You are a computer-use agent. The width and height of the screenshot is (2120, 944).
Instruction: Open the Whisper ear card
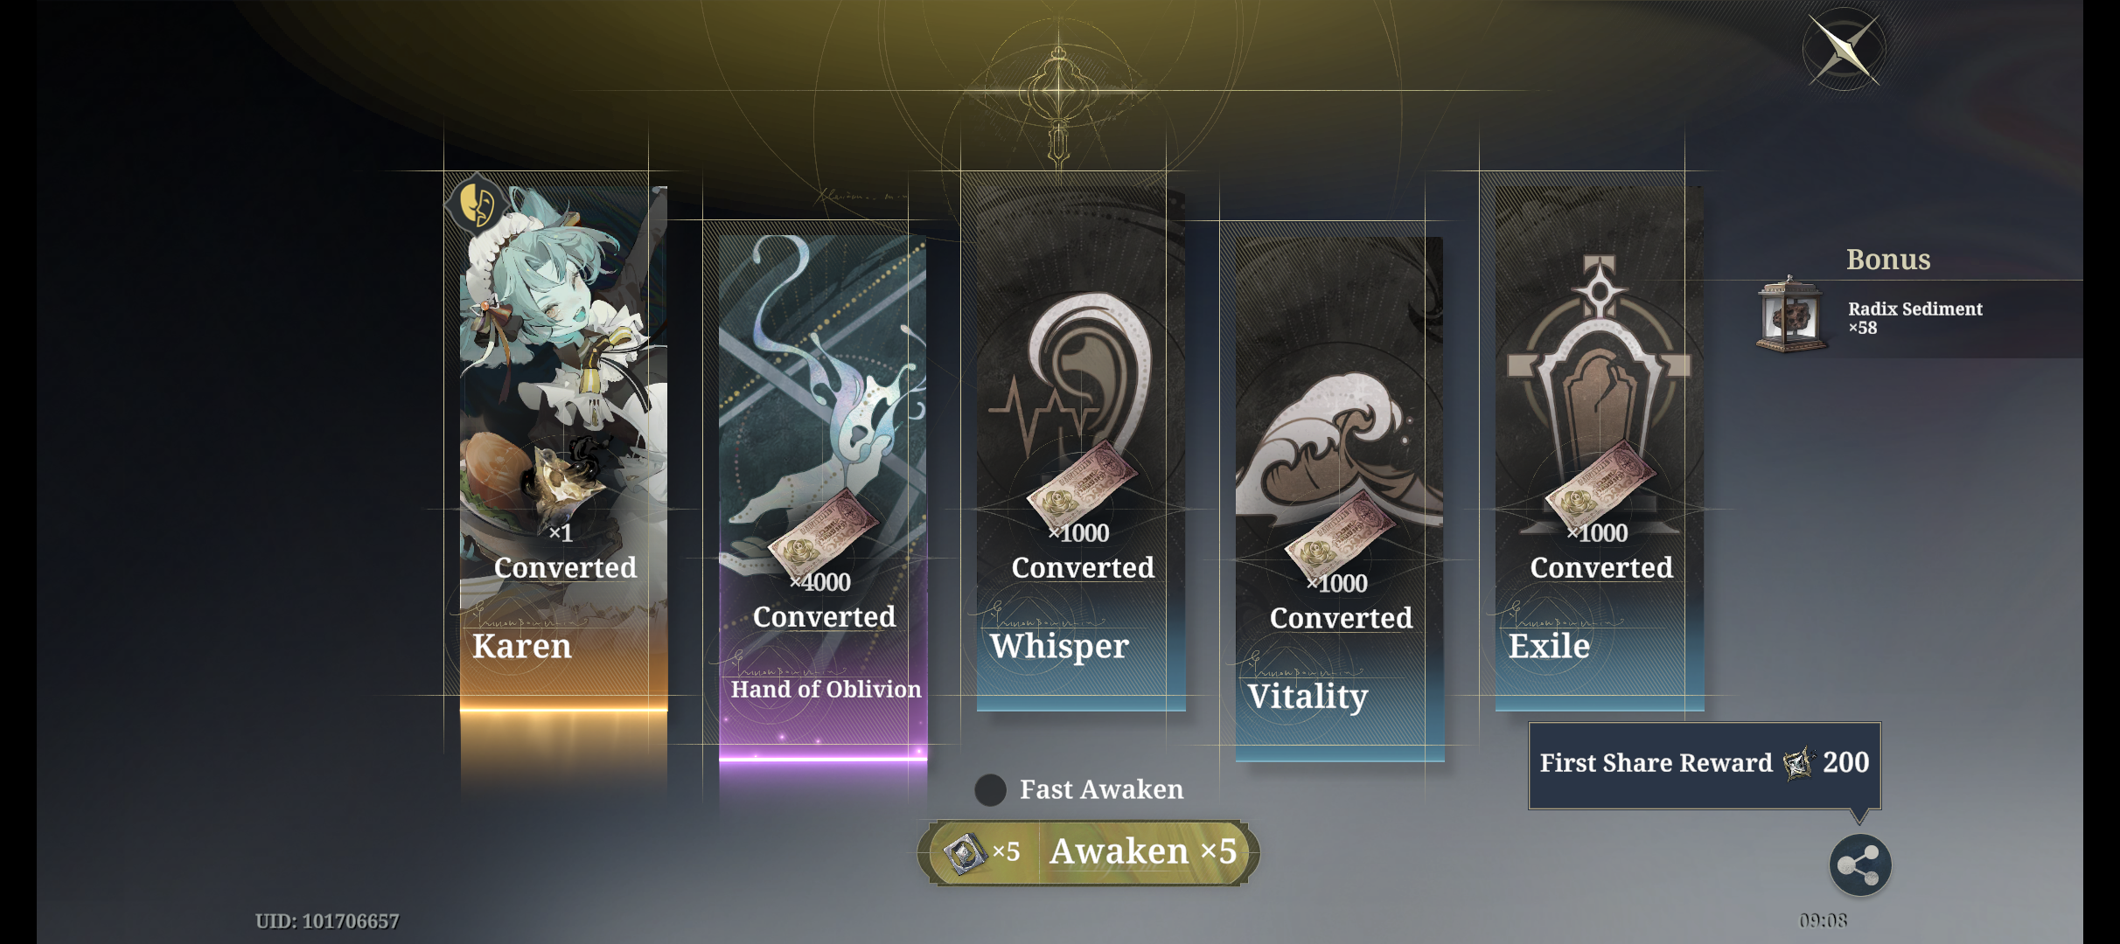pyautogui.click(x=1081, y=448)
